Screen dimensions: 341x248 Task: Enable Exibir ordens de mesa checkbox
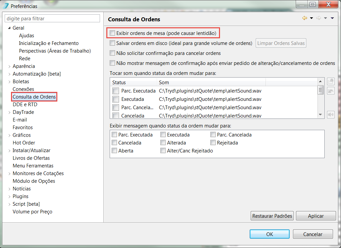pyautogui.click(x=112, y=33)
